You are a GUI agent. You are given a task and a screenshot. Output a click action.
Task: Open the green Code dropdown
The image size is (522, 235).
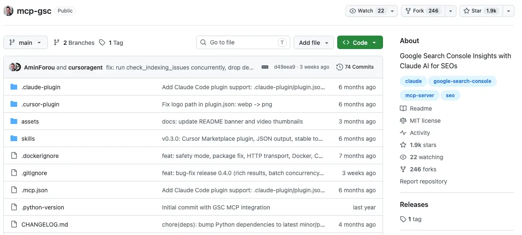(360, 43)
